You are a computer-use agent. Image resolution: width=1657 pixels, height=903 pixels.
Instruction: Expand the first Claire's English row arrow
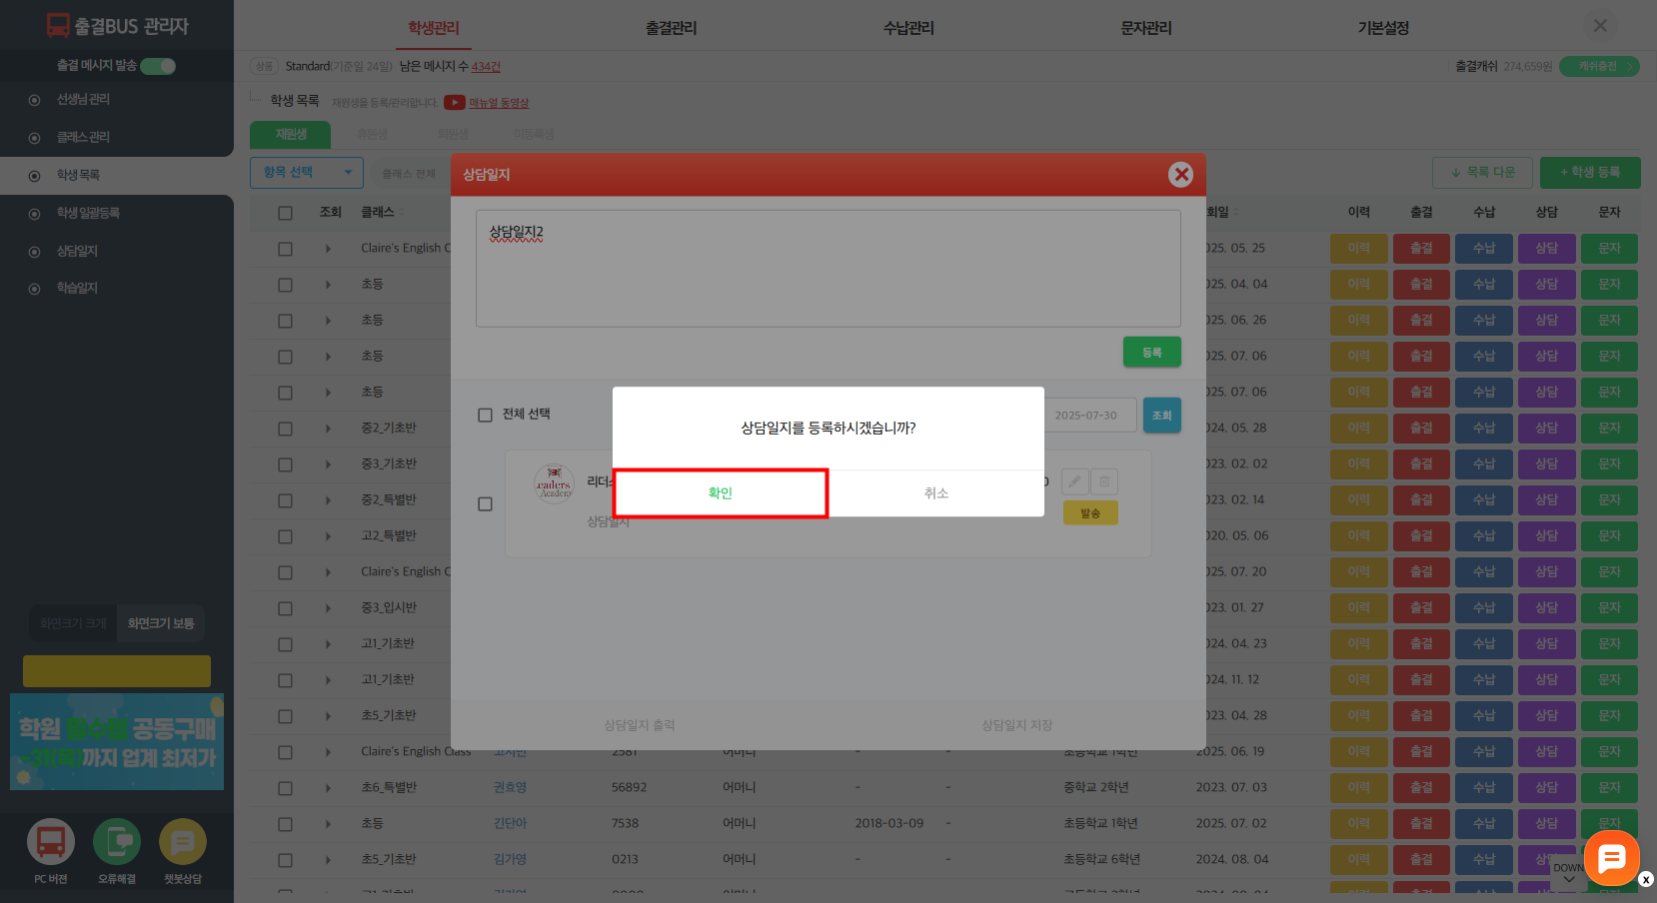point(328,249)
